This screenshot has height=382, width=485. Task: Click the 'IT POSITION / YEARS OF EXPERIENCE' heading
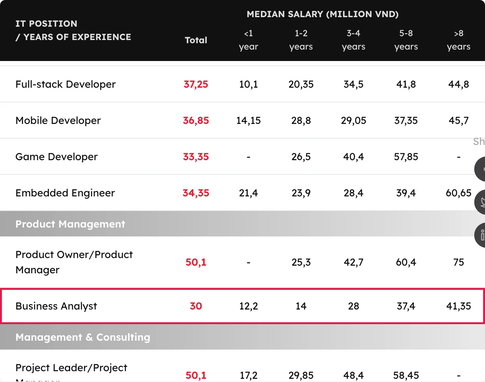coord(73,30)
